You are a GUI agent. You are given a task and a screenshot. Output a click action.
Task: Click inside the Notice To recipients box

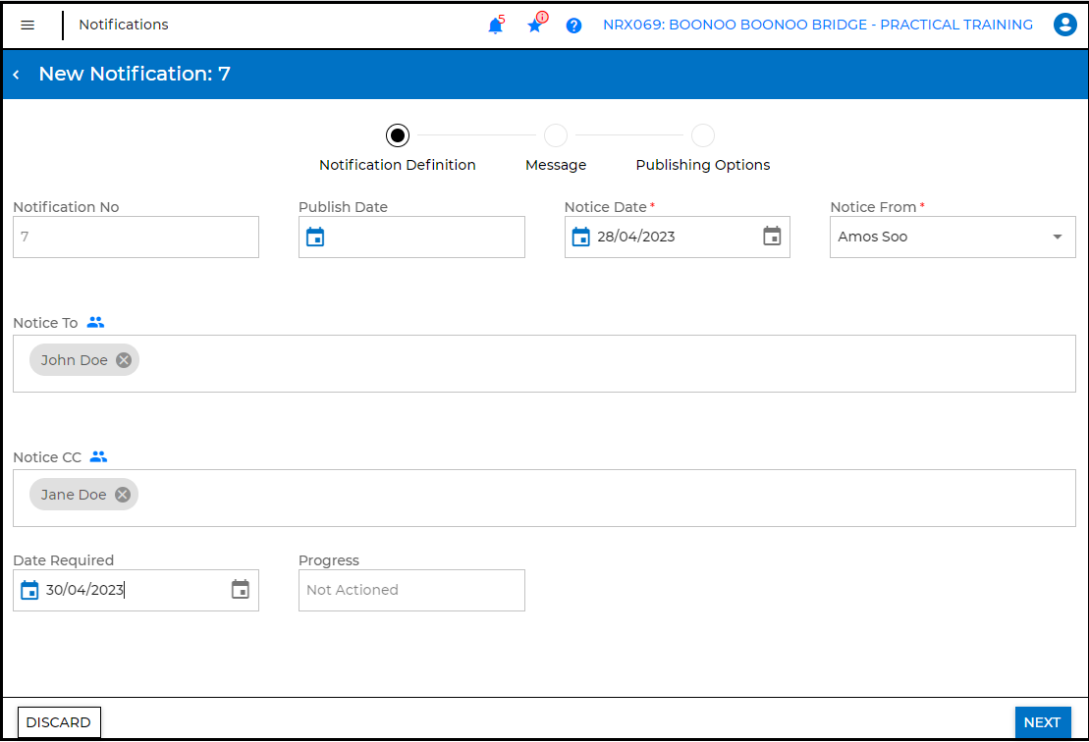click(544, 364)
